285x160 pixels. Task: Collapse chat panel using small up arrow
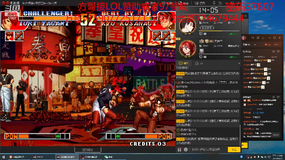[239, 63]
